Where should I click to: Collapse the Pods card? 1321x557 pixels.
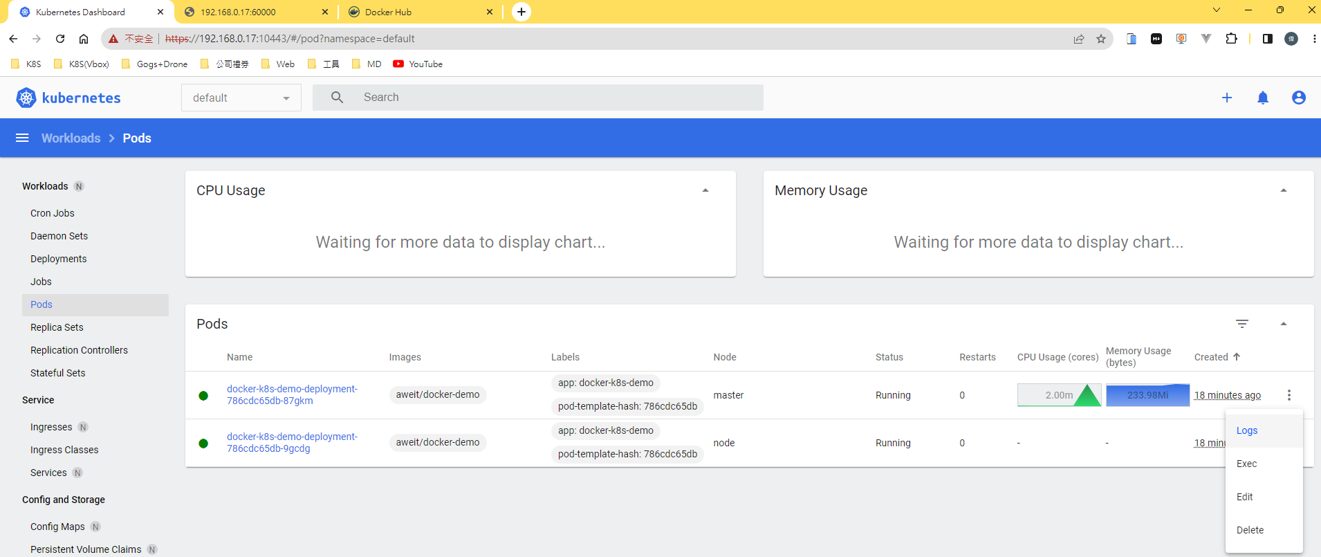1284,324
